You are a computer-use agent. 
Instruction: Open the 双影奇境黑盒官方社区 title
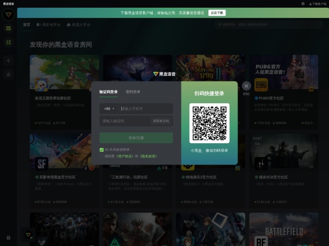pos(57,177)
